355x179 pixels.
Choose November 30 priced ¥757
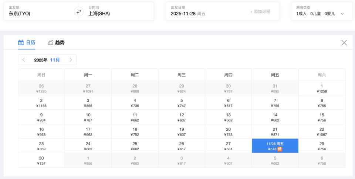click(x=41, y=160)
